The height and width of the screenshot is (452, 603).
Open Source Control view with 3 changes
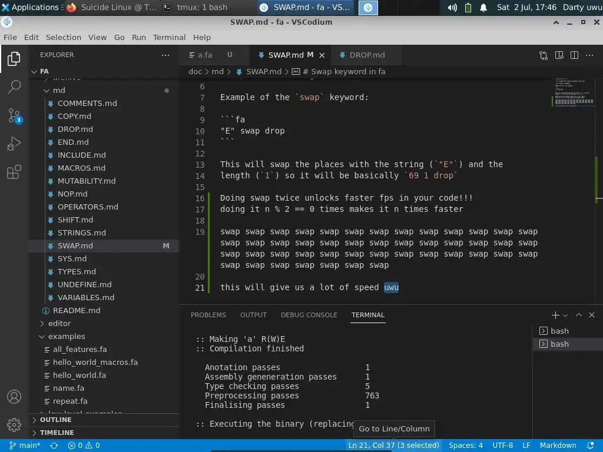14,116
